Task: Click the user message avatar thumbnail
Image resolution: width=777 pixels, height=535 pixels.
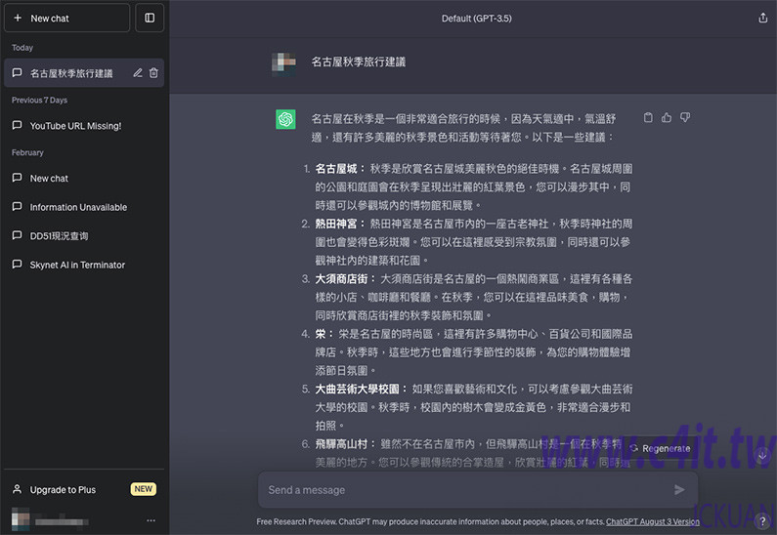Action: coord(284,63)
